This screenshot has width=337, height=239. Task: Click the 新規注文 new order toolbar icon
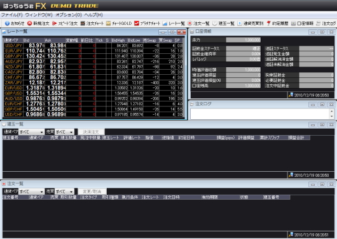(38, 23)
